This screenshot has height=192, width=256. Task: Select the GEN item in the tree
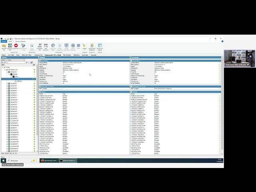(x=16, y=76)
